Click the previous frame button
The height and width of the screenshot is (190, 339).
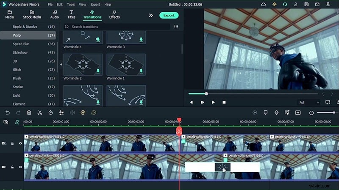pyautogui.click(x=192, y=102)
